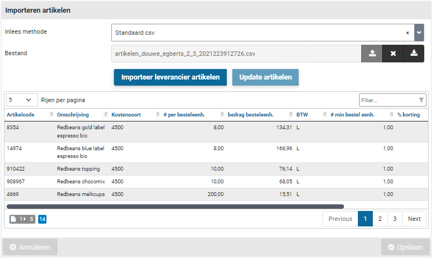Click the Next pagination link
Screen dimensions: 432x259
[x=414, y=219]
